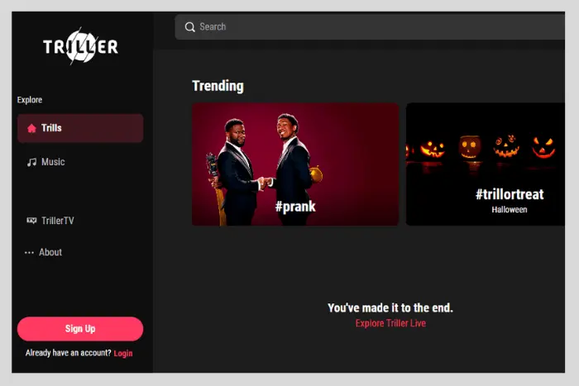Viewport: 579px width, 386px height.
Task: Open the #trillortreat Halloween thumbnail
Action: point(486,164)
